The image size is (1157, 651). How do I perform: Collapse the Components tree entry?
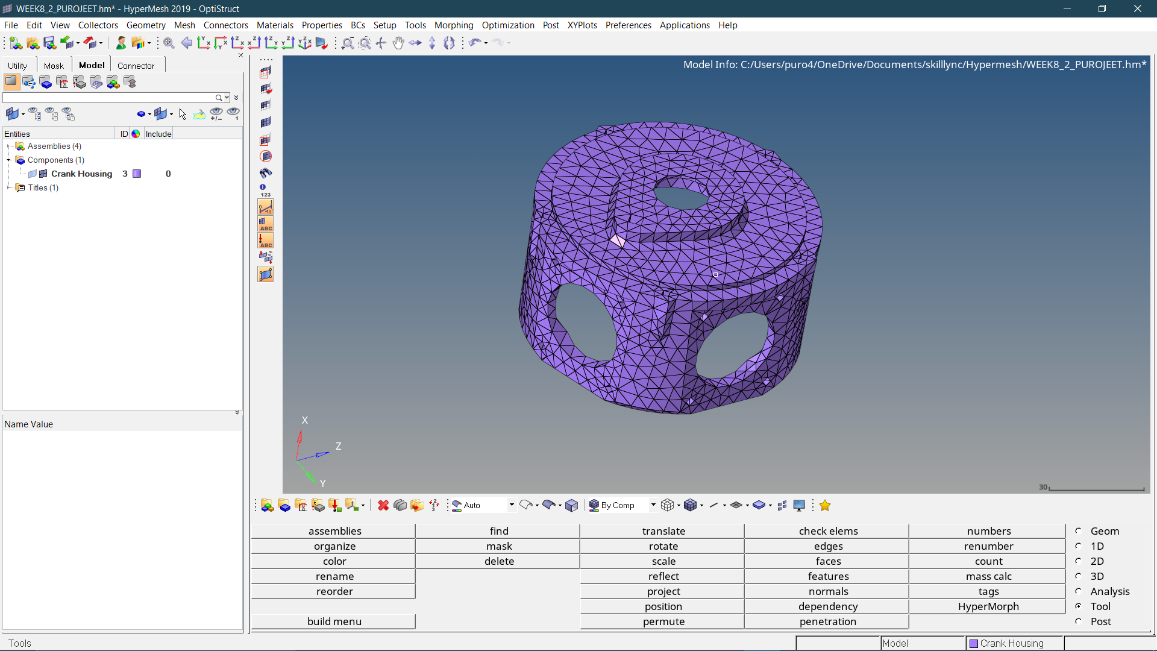point(8,160)
